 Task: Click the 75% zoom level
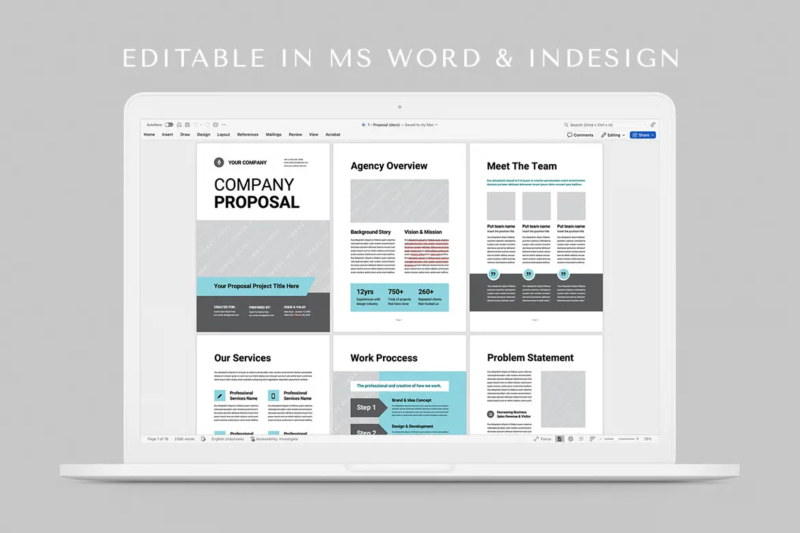point(648,439)
